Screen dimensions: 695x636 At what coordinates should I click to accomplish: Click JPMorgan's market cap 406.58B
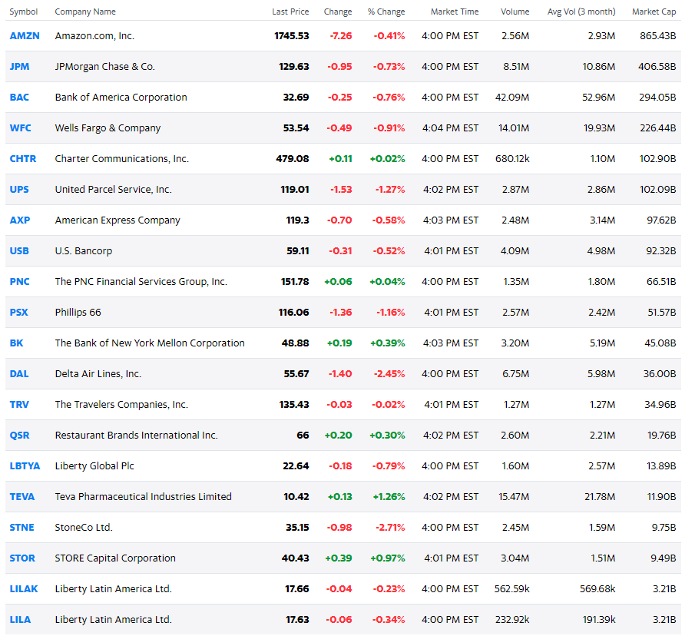point(657,67)
